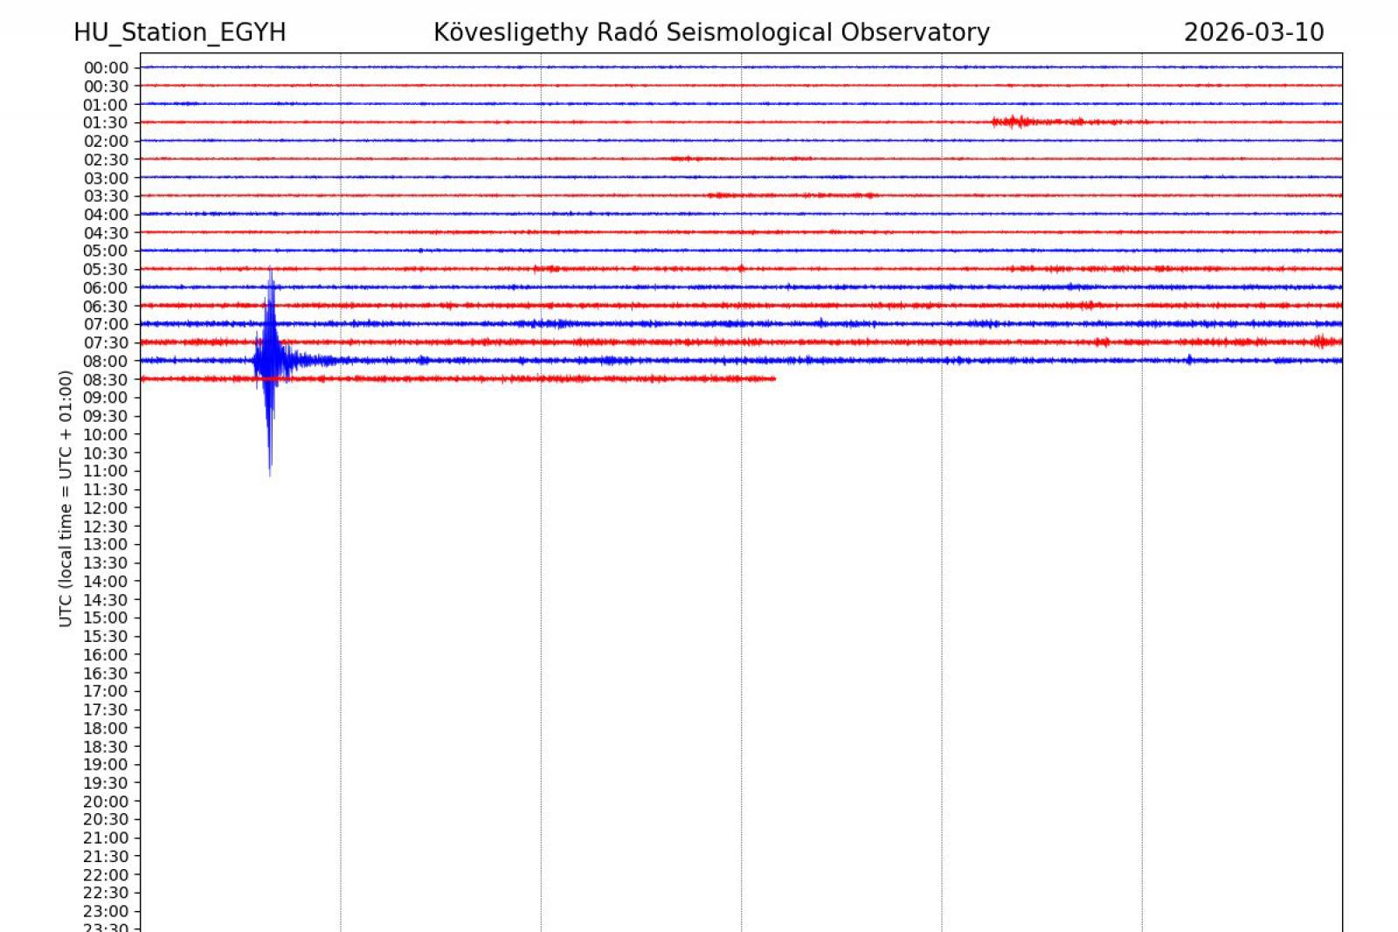Viewport: 1398px width, 932px height.
Task: Click the red signal burst on the 03:30 trace
Action: tap(791, 196)
